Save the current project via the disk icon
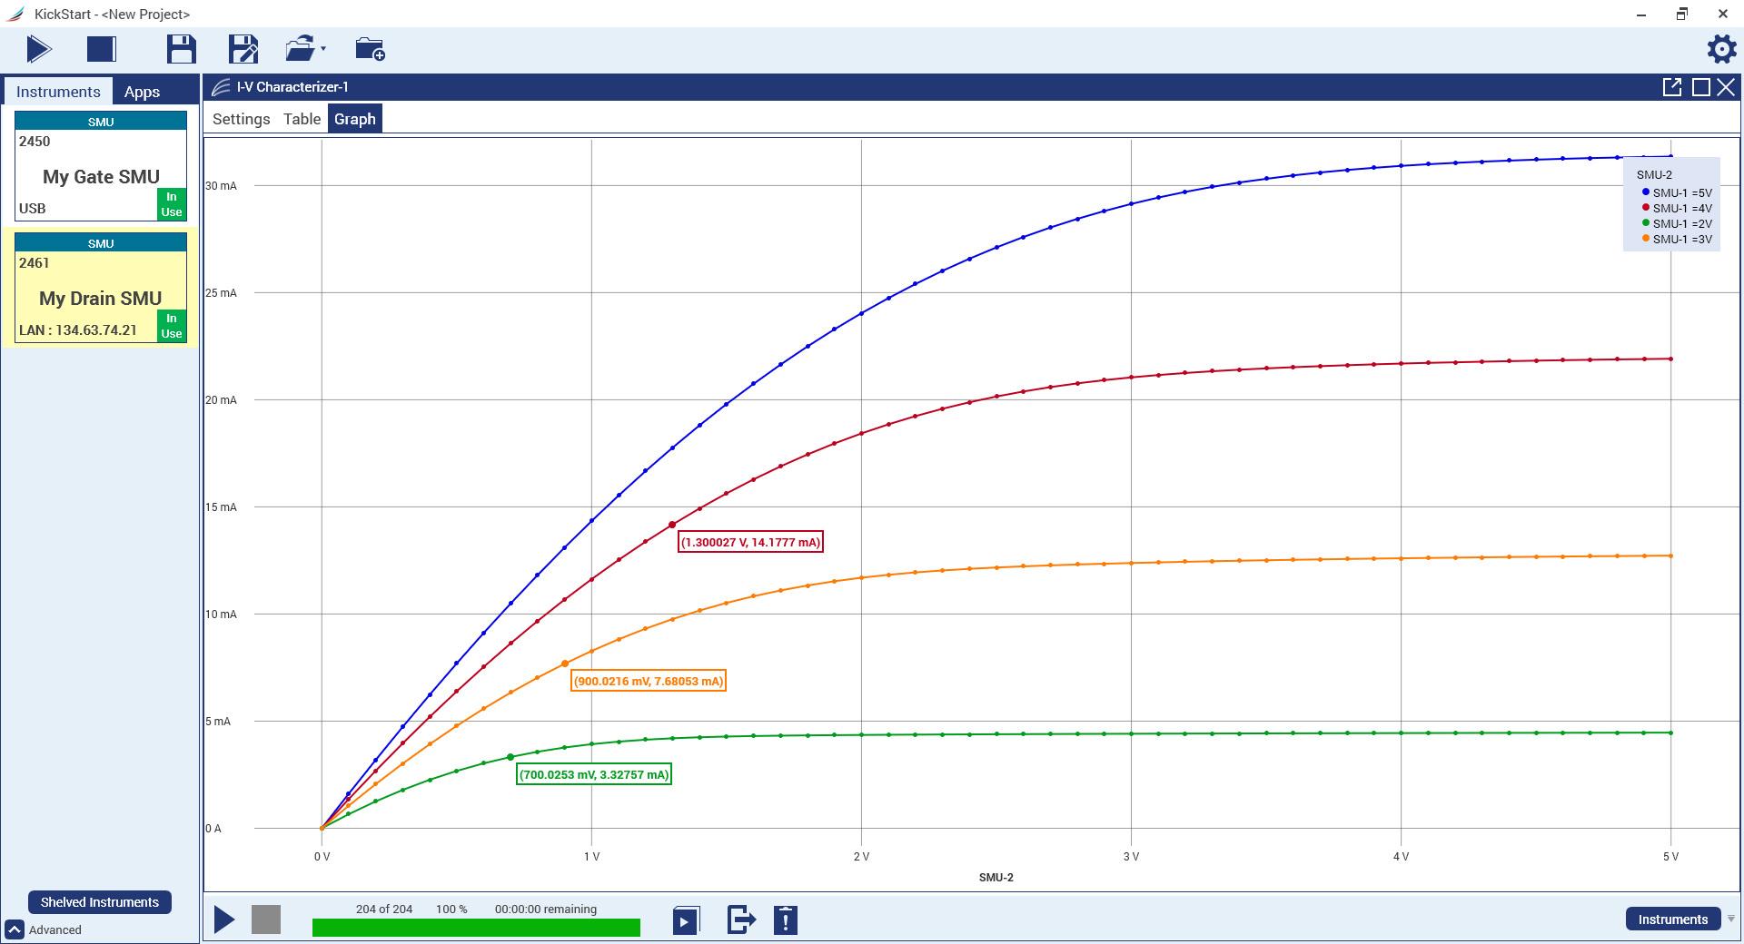The image size is (1744, 944). click(x=181, y=50)
